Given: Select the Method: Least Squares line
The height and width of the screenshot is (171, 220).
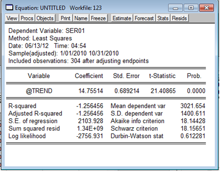Looking at the screenshot, I should pos(40,38).
